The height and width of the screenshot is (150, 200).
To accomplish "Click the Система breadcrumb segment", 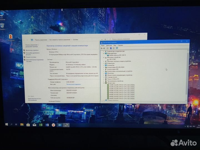I will [75, 40].
